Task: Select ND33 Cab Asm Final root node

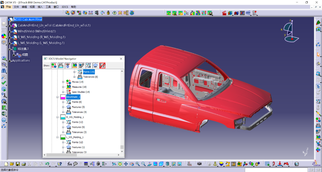Action: click(x=28, y=20)
